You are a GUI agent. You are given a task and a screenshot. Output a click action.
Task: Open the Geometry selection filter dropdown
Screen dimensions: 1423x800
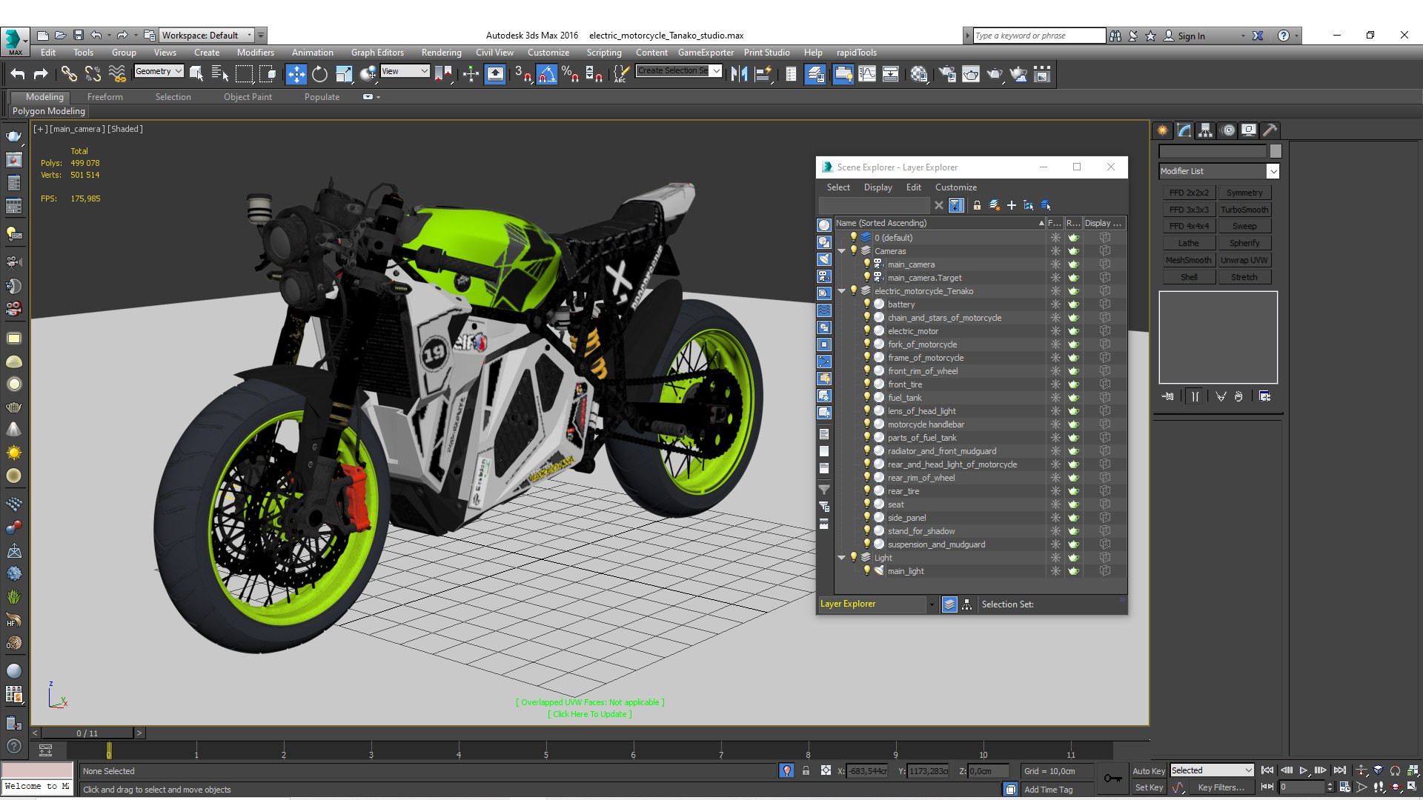[x=159, y=71]
